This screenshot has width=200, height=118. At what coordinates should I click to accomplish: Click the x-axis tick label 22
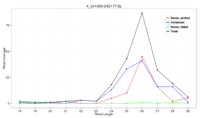81,111
